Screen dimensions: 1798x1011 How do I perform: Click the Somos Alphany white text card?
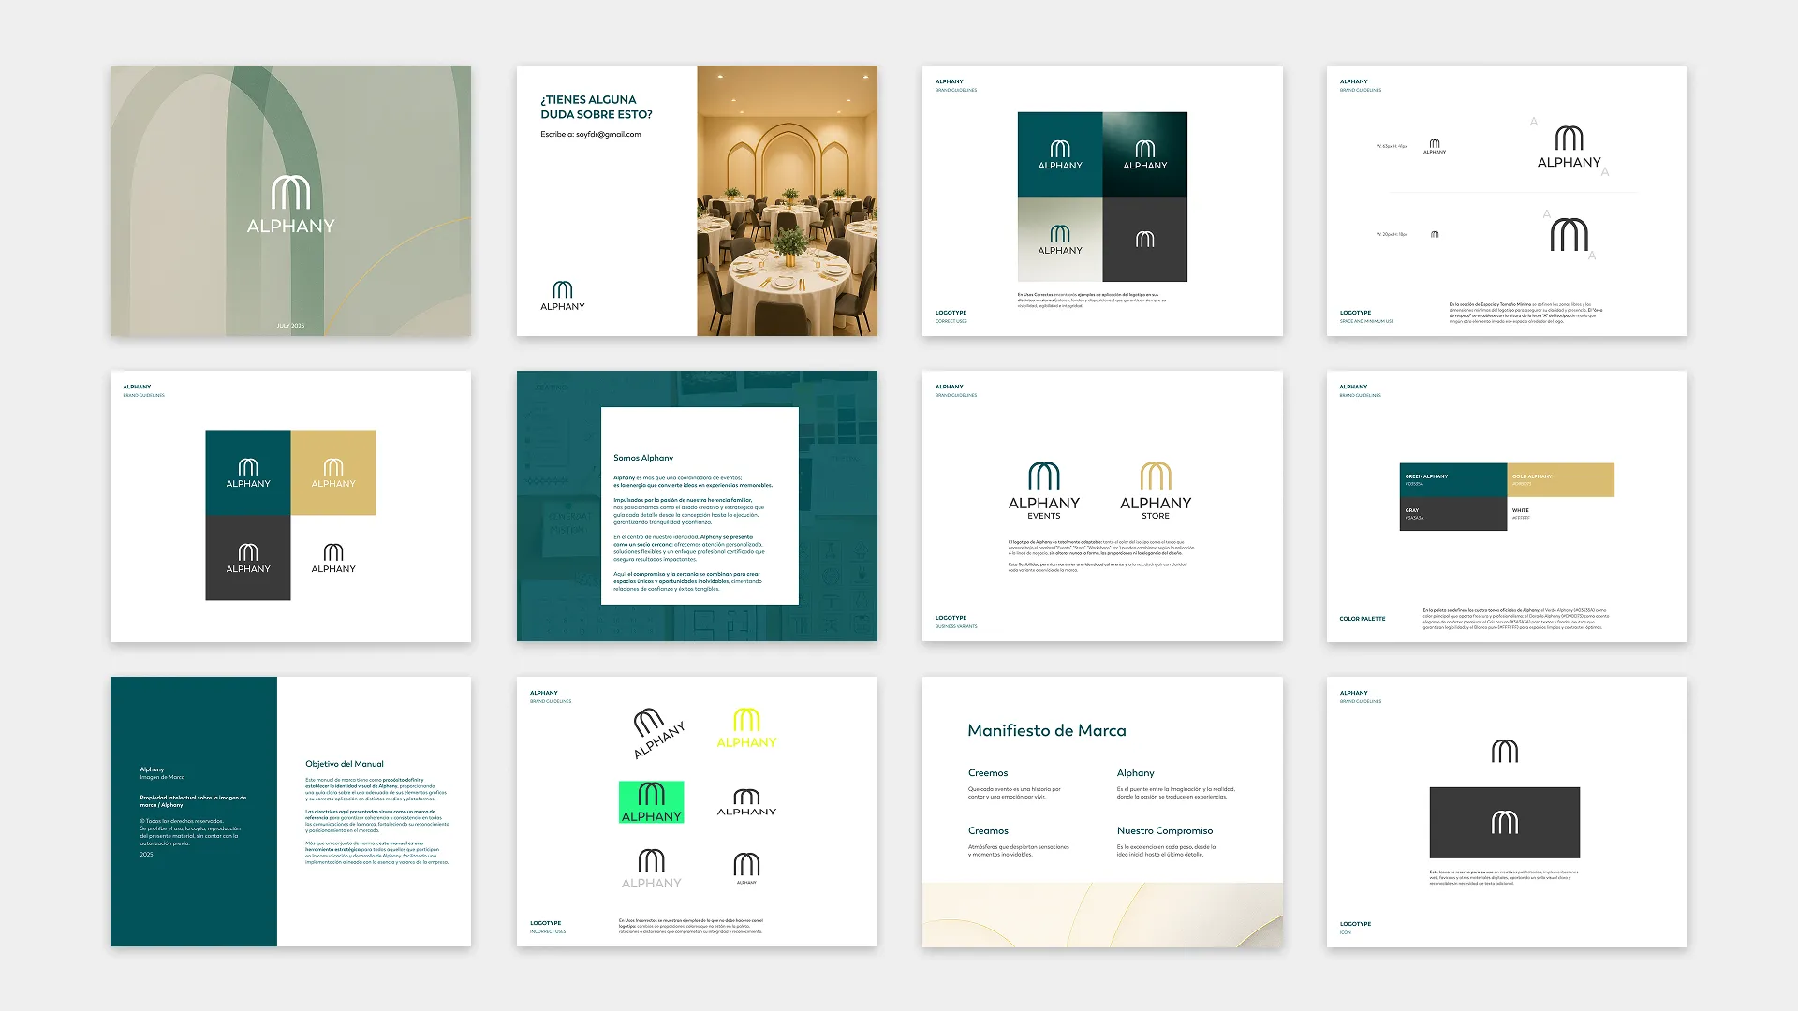click(x=700, y=505)
